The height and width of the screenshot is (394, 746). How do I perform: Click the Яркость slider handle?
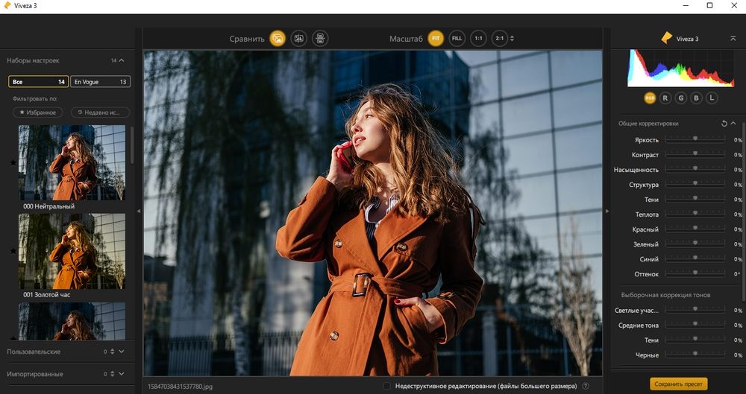[695, 139]
